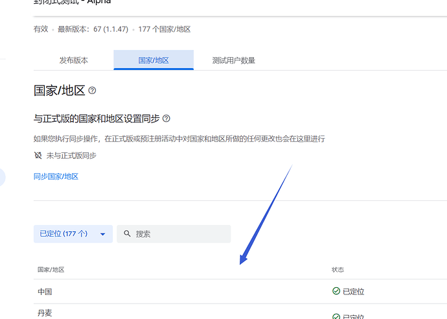
Task: Click the not-synced icon beside 未与正式版同步
Action: [38, 155]
